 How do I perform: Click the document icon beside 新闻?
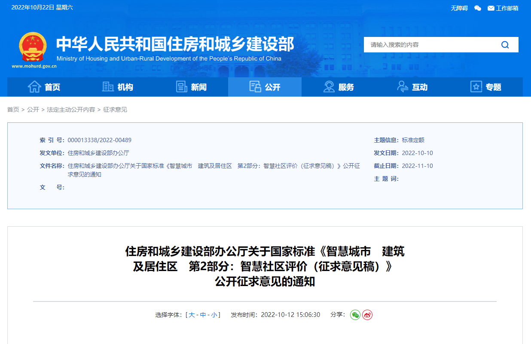(x=180, y=86)
